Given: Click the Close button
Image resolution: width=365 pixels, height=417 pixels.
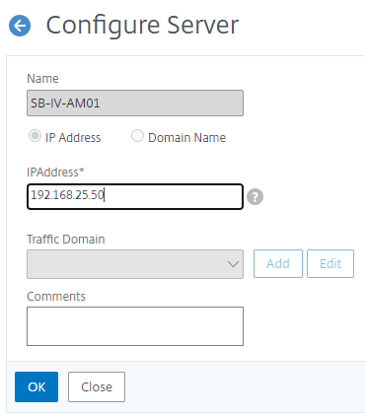Looking at the screenshot, I should pyautogui.click(x=97, y=386).
